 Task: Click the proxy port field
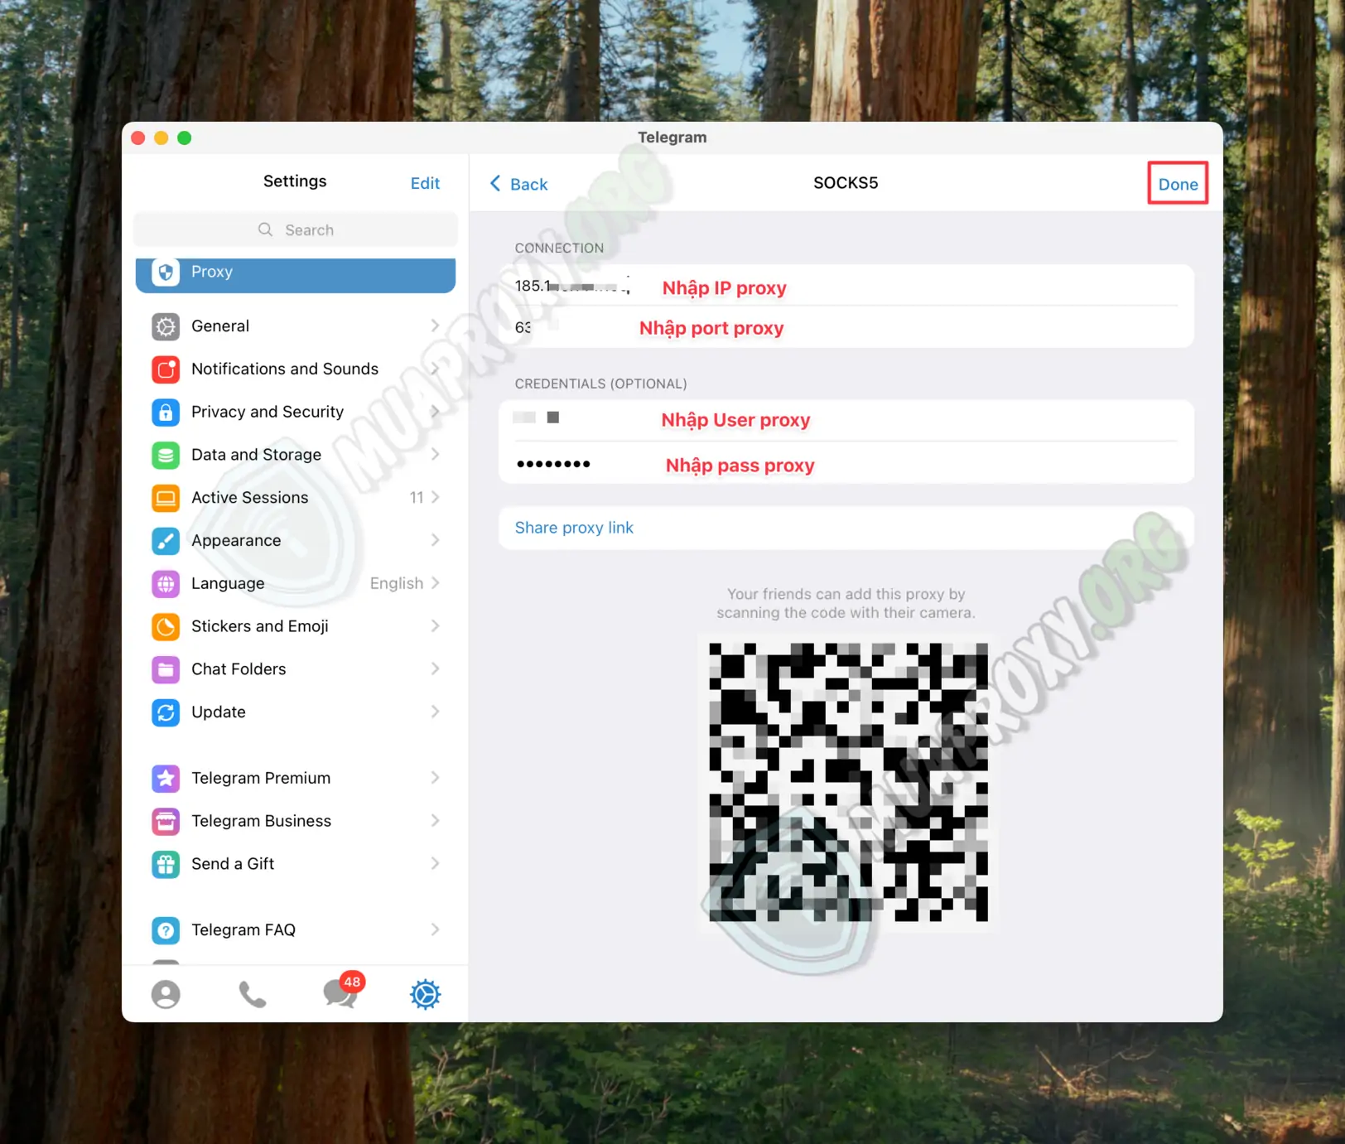846,327
